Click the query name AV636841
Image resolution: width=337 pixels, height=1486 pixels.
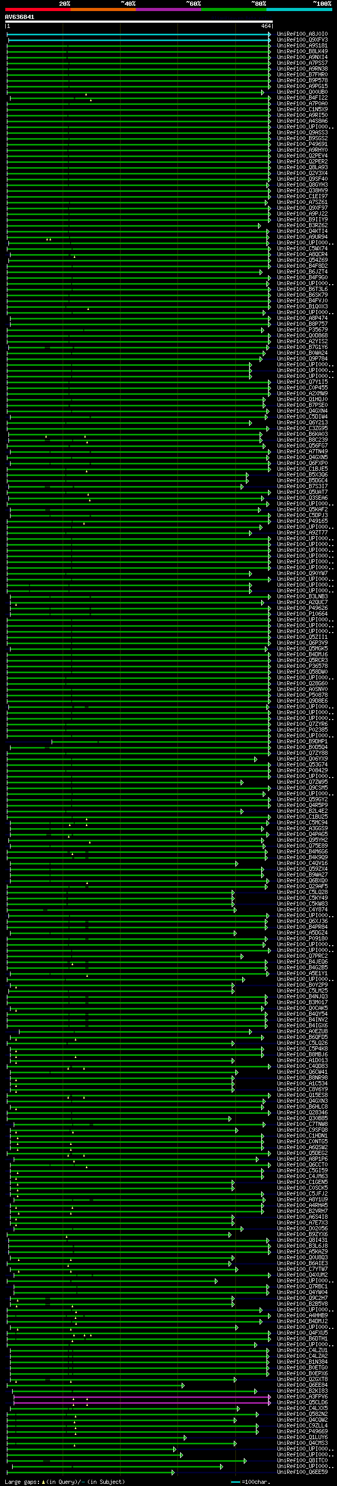click(x=19, y=17)
